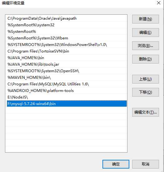Move the entry up with 上移(U)

(145, 79)
